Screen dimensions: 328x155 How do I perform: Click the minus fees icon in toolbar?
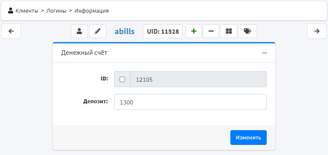[211, 31]
